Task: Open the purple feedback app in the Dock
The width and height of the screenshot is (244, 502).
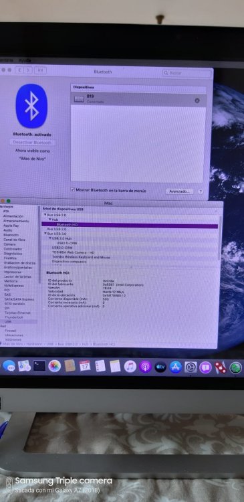Action: pos(206,367)
